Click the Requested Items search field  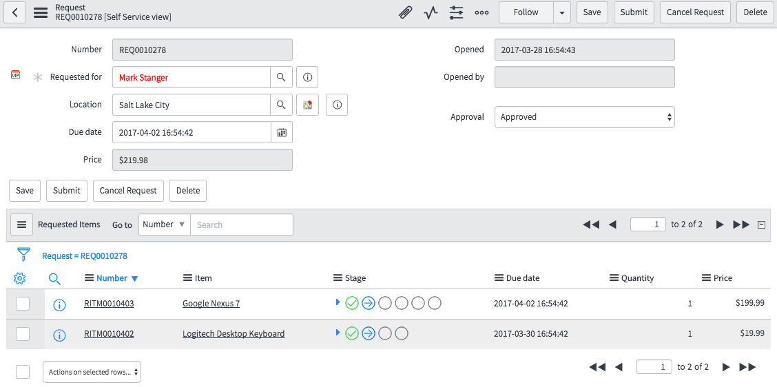tap(241, 224)
